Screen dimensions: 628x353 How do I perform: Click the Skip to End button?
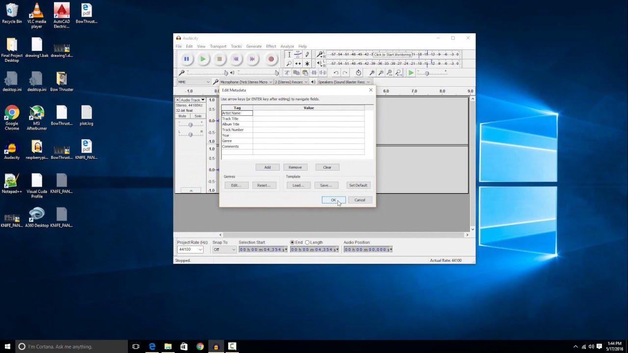pyautogui.click(x=252, y=59)
